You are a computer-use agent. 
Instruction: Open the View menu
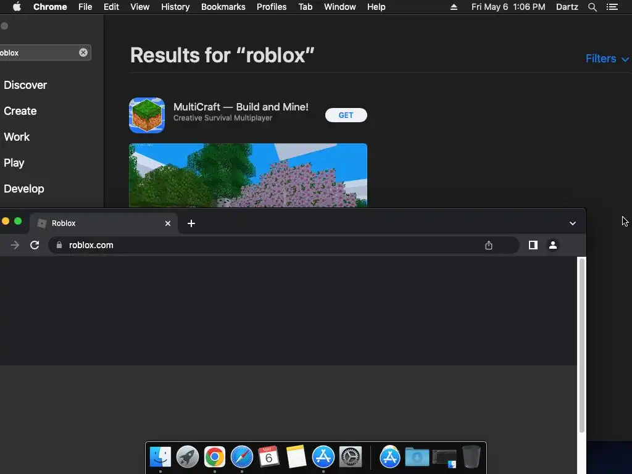coord(140,7)
